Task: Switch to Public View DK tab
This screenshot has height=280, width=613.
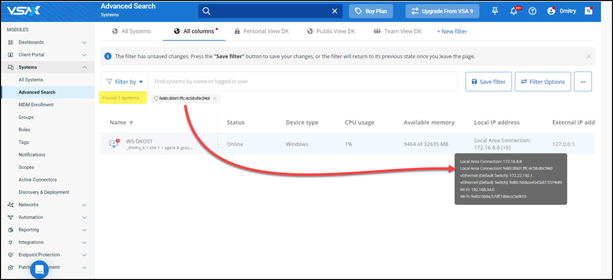Action: point(331,31)
